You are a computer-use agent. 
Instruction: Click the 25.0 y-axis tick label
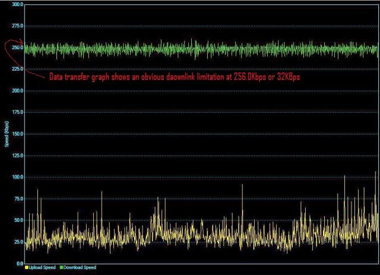click(18, 242)
